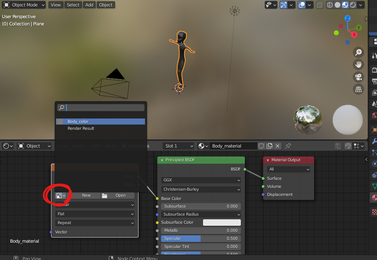Image resolution: width=377 pixels, height=260 pixels.
Task: Open the viewport Object menu
Action: click(x=106, y=5)
